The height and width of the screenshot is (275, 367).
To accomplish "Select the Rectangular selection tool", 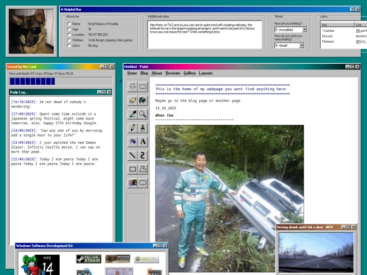I will coord(143,87).
